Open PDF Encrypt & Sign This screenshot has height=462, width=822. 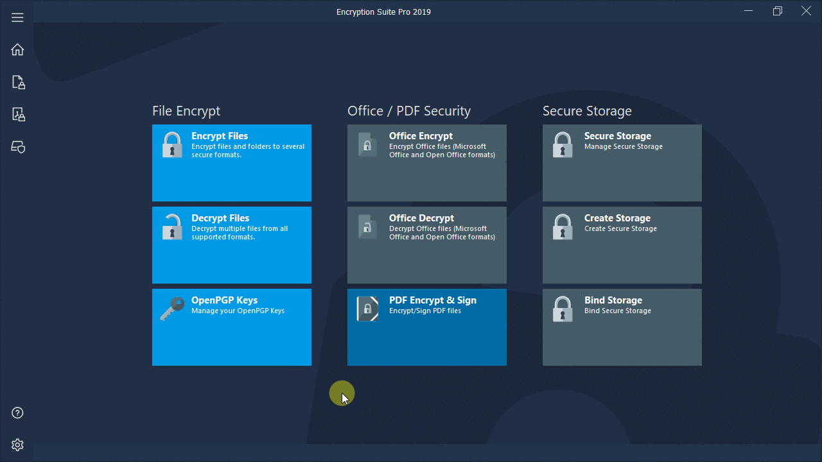(426, 327)
